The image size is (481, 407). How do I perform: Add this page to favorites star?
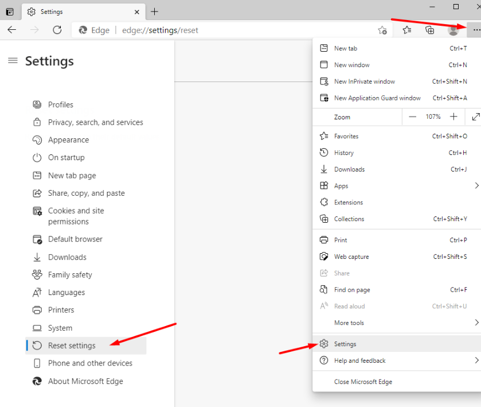[x=382, y=30]
